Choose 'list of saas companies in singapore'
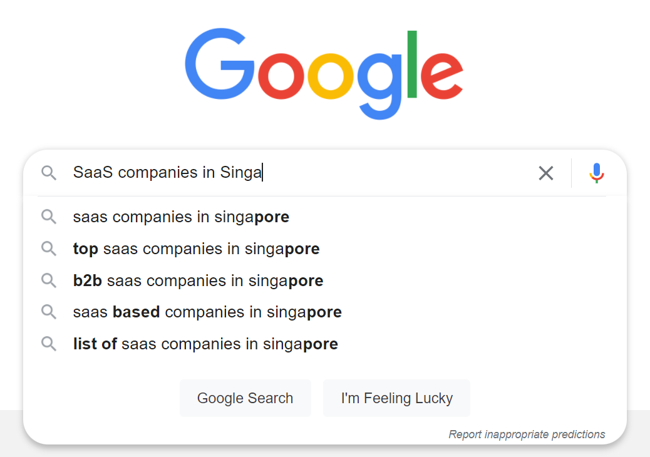 (x=205, y=344)
